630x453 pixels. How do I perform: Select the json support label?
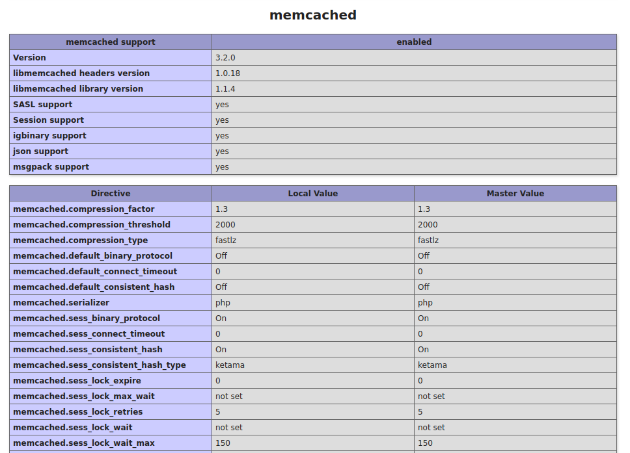click(x=40, y=151)
